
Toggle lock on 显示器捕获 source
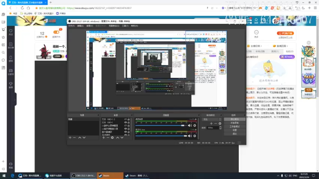pyautogui.click(x=128, y=132)
